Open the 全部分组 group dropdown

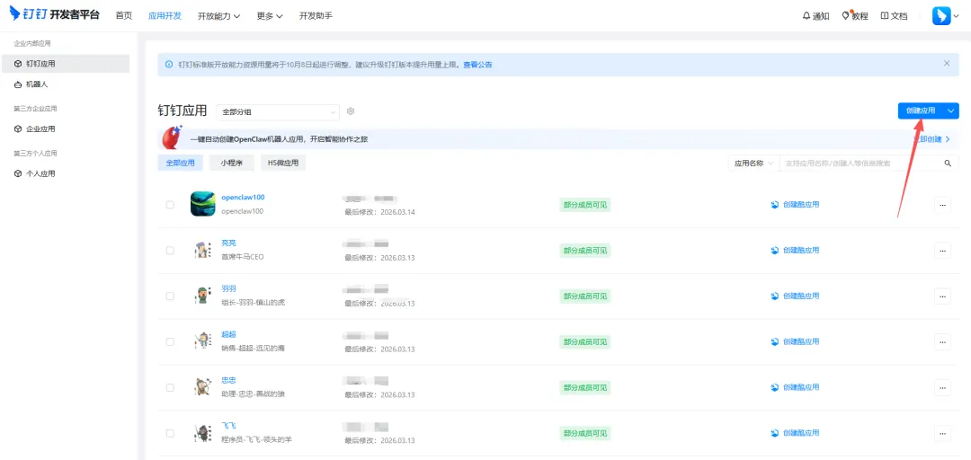[x=278, y=112]
